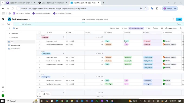
Task: Open the bookmarks apps grid icon
Action: pos(4,13)
